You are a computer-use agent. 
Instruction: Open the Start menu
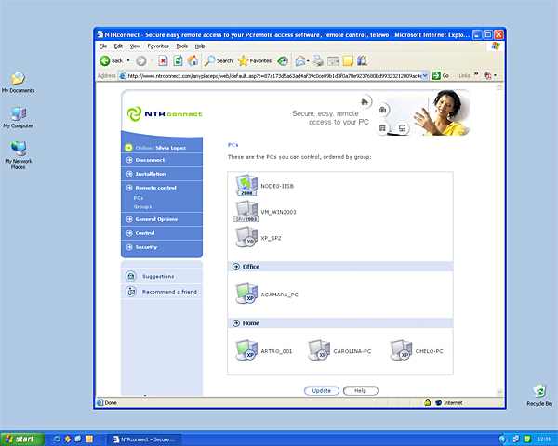pos(22,439)
